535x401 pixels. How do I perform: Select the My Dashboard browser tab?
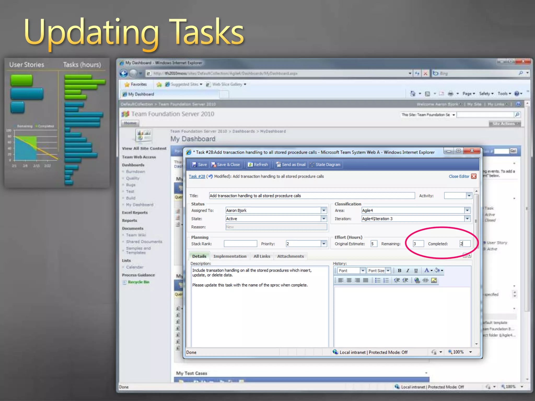click(170, 94)
